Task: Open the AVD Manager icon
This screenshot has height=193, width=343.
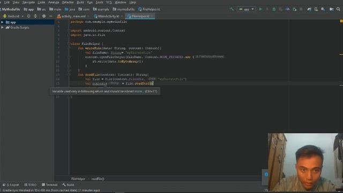Action: (316, 9)
